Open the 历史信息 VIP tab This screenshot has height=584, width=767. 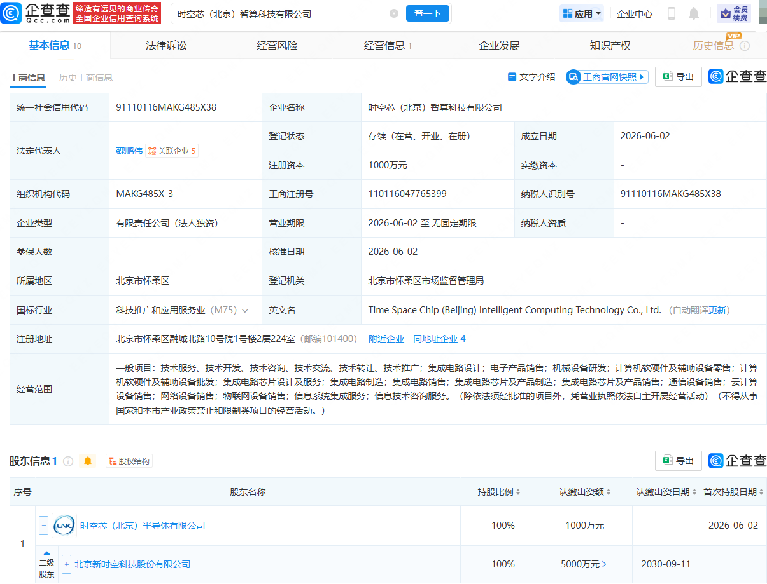pos(713,46)
